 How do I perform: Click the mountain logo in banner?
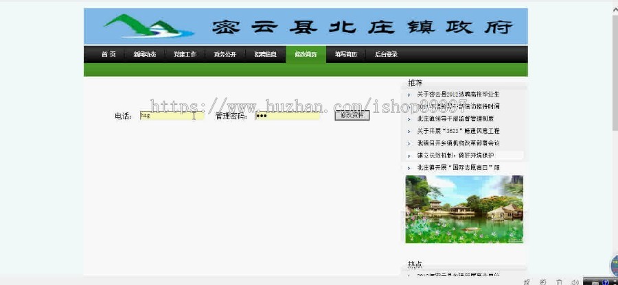pyautogui.click(x=149, y=26)
